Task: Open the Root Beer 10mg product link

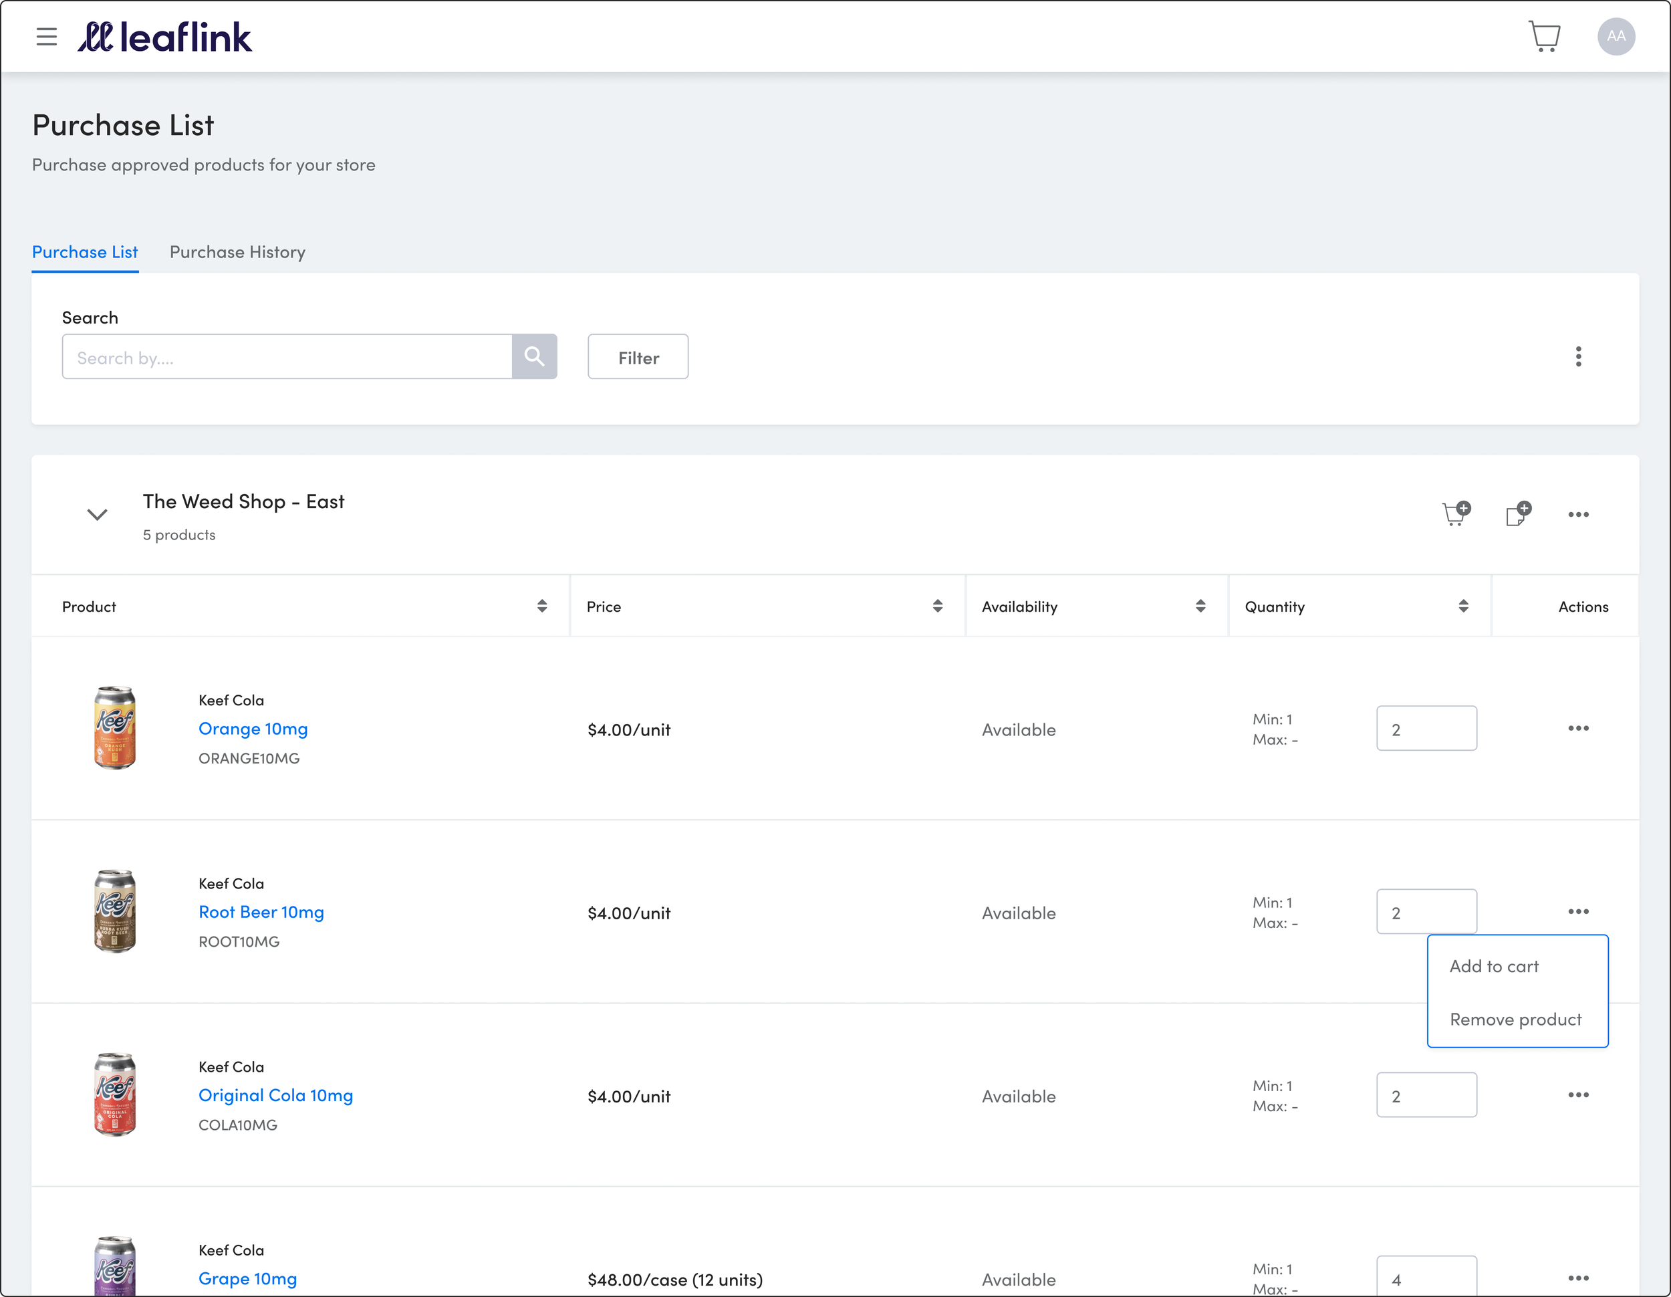Action: pos(261,912)
